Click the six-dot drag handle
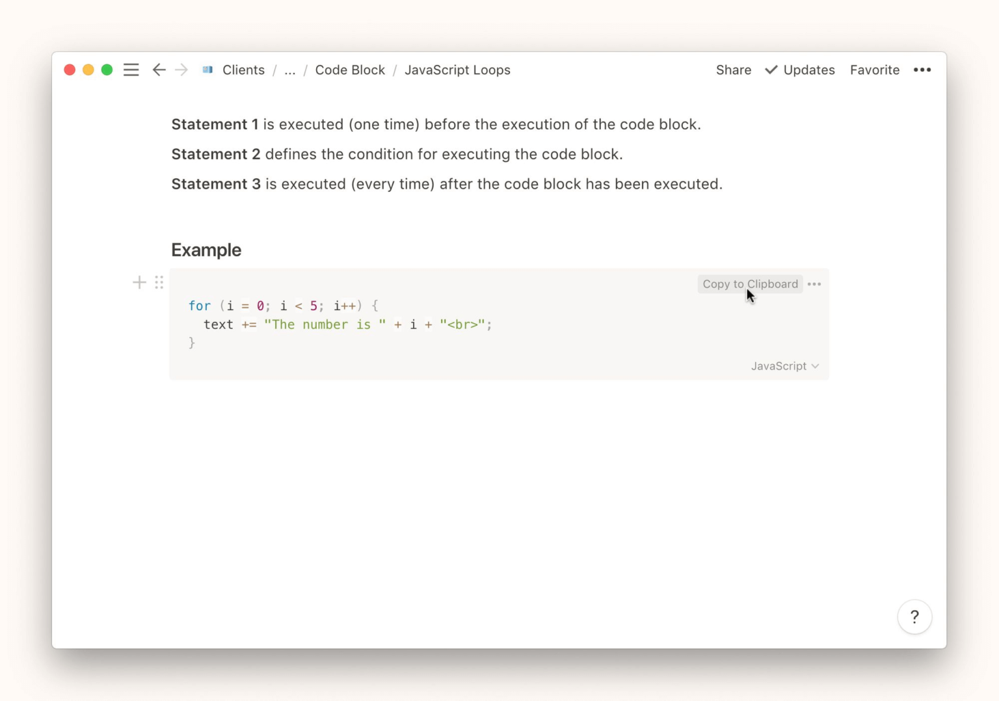 [x=159, y=282]
